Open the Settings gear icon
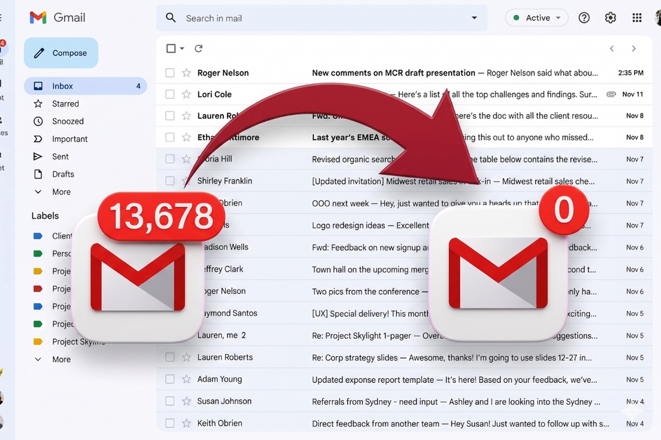The height and width of the screenshot is (440, 661). point(611,18)
